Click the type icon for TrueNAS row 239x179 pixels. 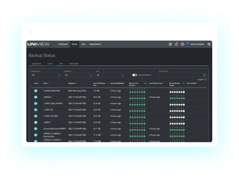[x=36, y=91]
